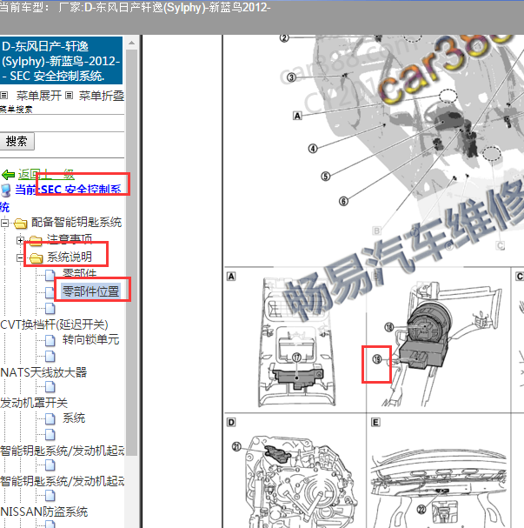Click the menu search input field
This screenshot has height=528, width=524.
tap(63, 123)
